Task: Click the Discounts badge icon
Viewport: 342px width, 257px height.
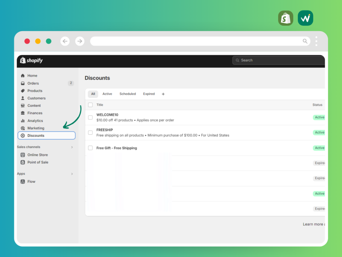Action: click(x=23, y=136)
